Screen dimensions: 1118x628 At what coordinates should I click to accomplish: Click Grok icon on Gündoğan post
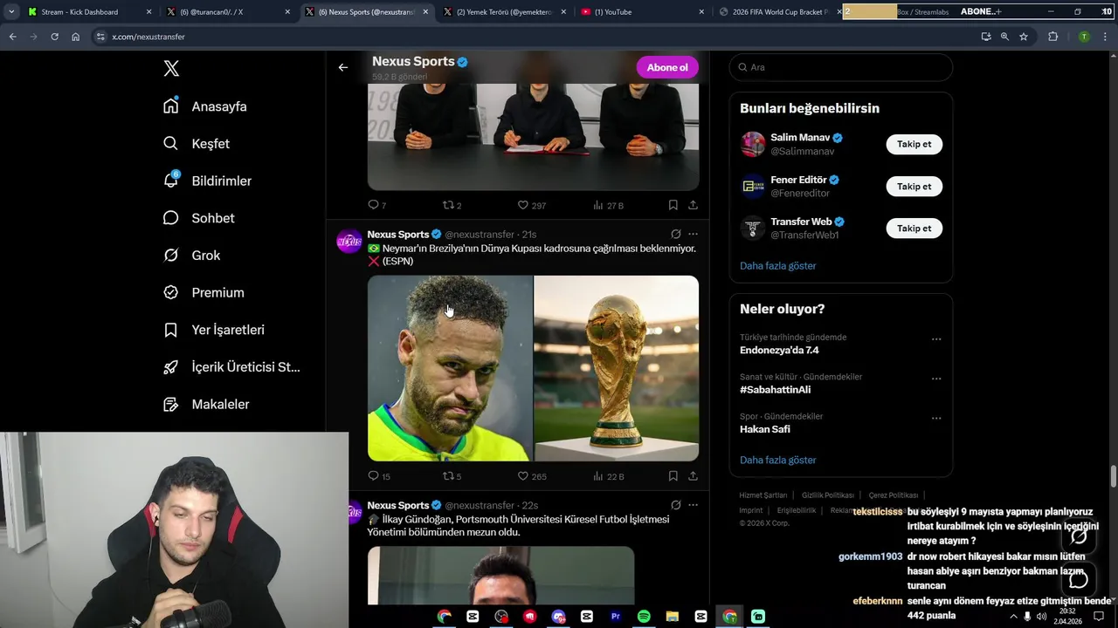[x=675, y=505]
